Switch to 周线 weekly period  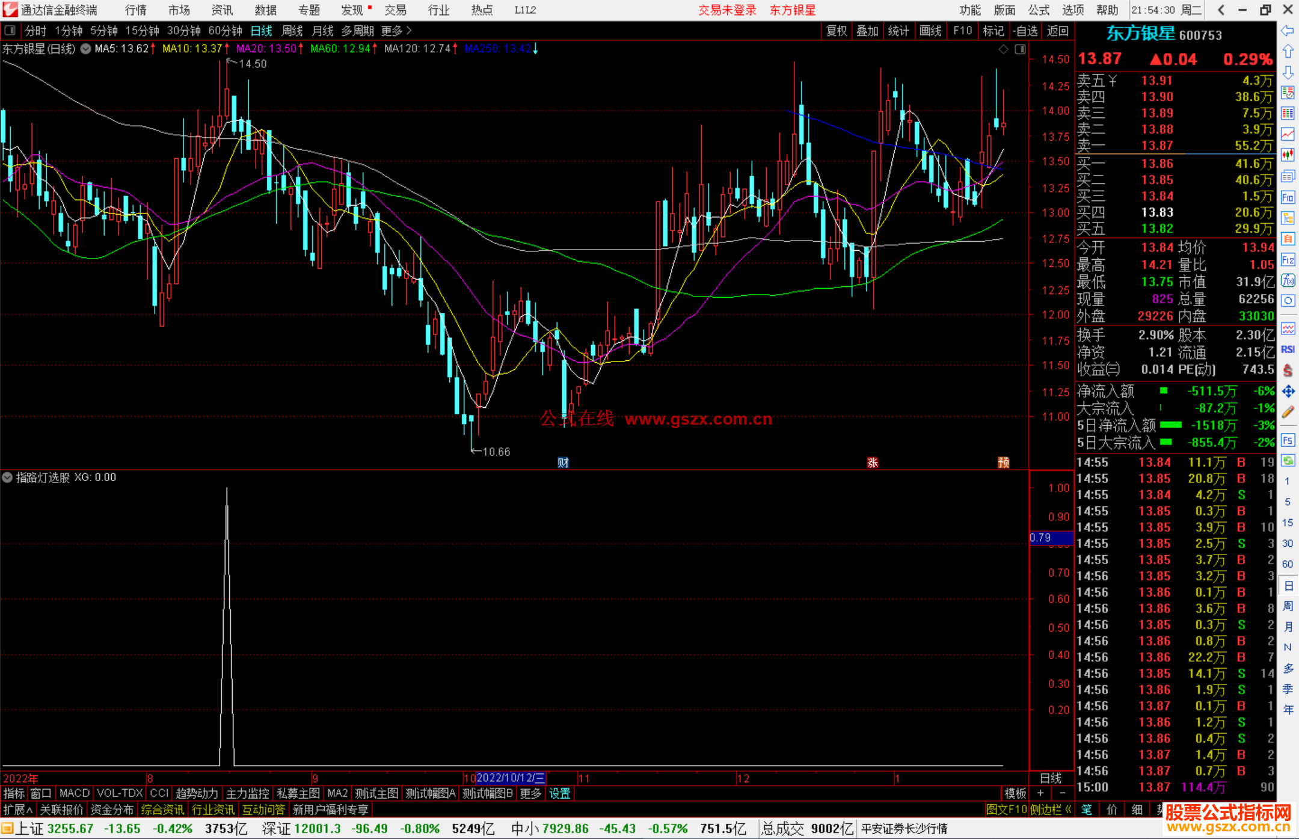[292, 31]
